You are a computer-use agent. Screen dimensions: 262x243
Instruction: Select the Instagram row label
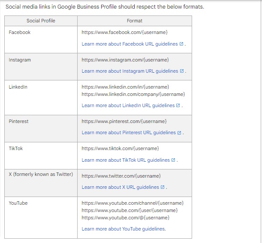[x=20, y=60]
